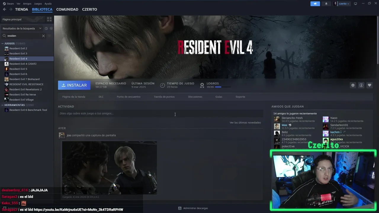Open 'Resultados de la búsqueda' filter dropdown

[x=22, y=28]
